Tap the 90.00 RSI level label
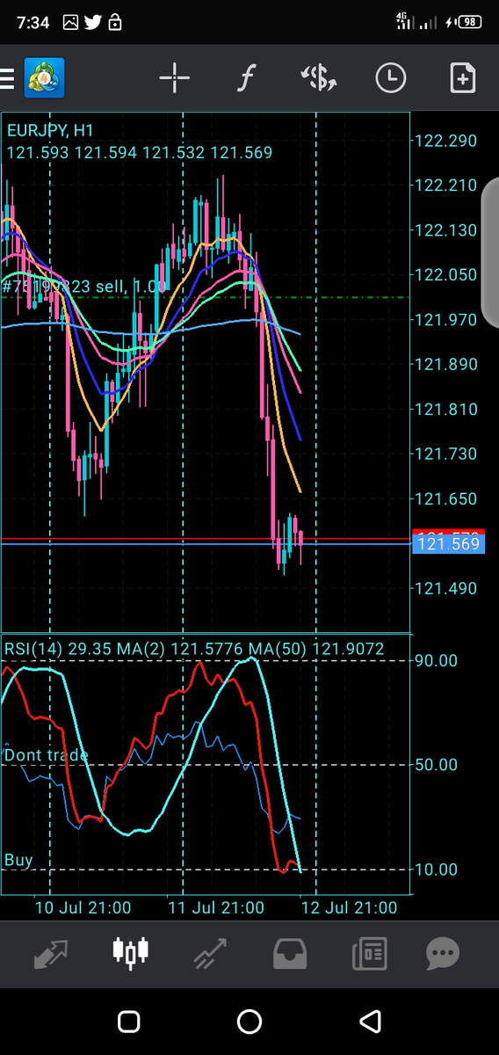499x1055 pixels. click(436, 660)
